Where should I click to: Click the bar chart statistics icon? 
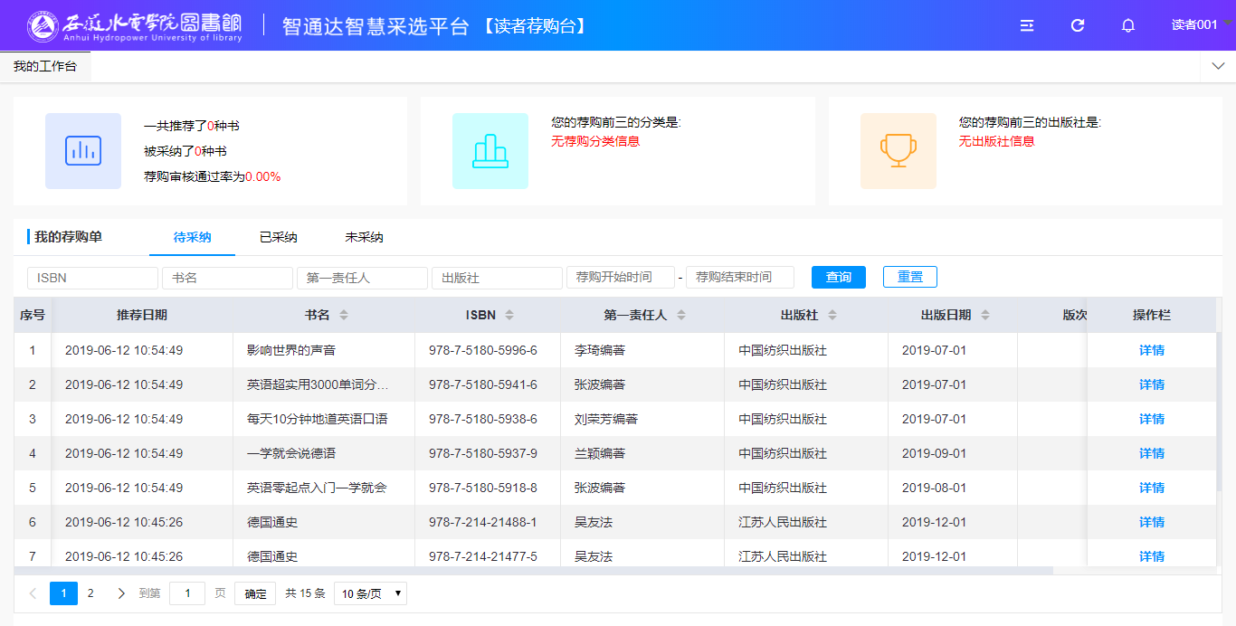coord(83,151)
